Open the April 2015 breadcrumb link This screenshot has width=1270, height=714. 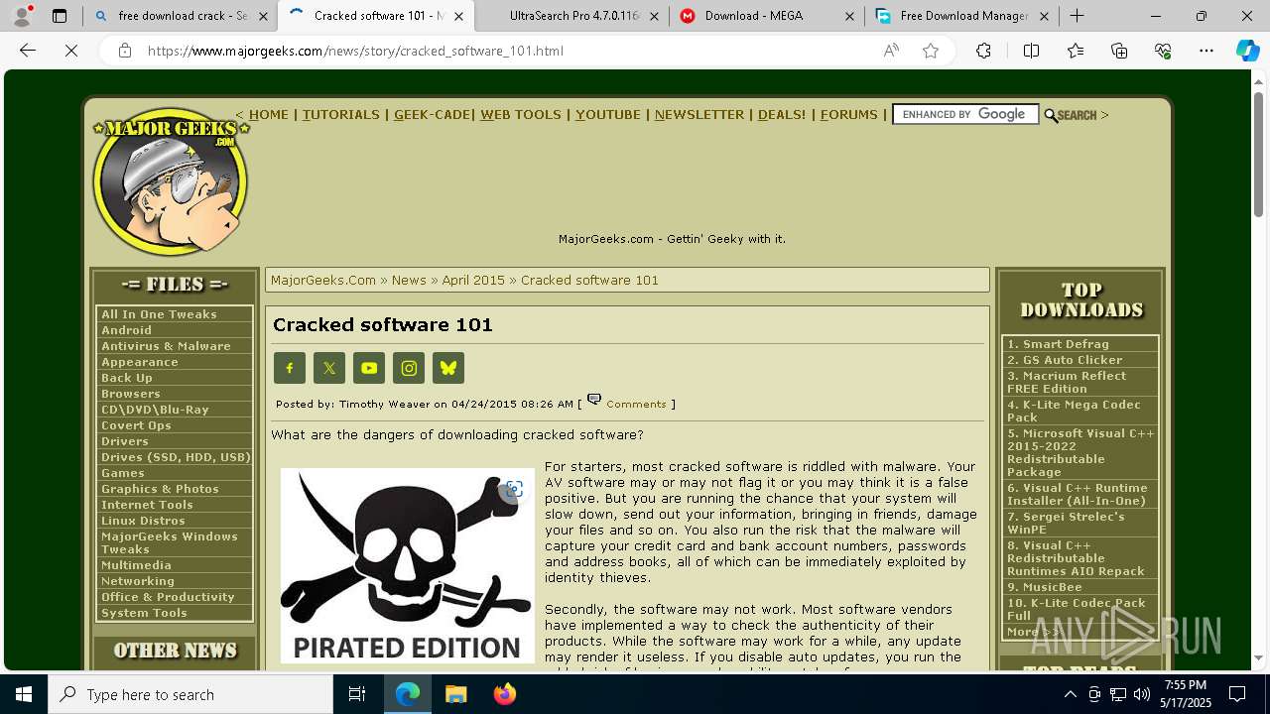[473, 281]
